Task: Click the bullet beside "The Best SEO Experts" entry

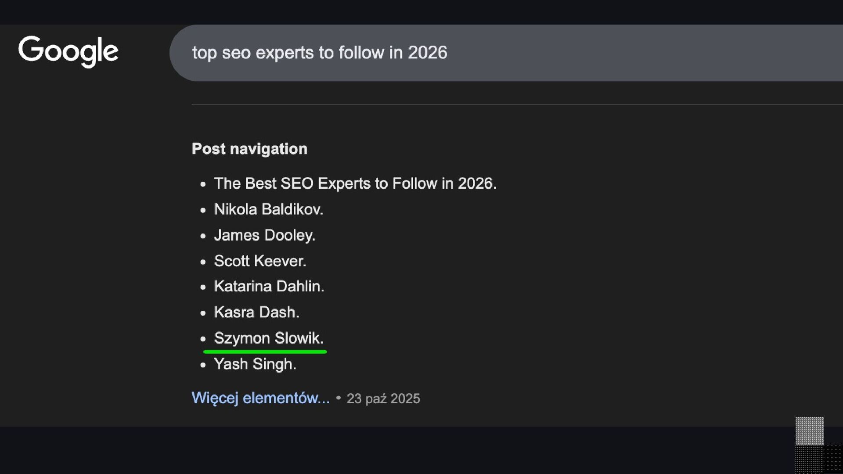Action: 203,184
